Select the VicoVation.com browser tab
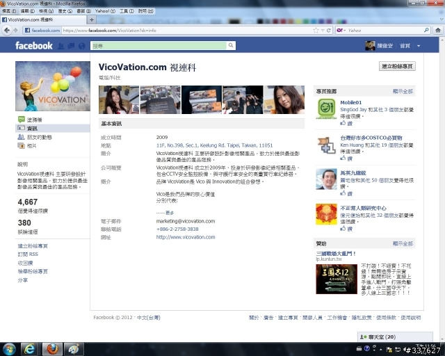The image size is (445, 356). (x=43, y=20)
